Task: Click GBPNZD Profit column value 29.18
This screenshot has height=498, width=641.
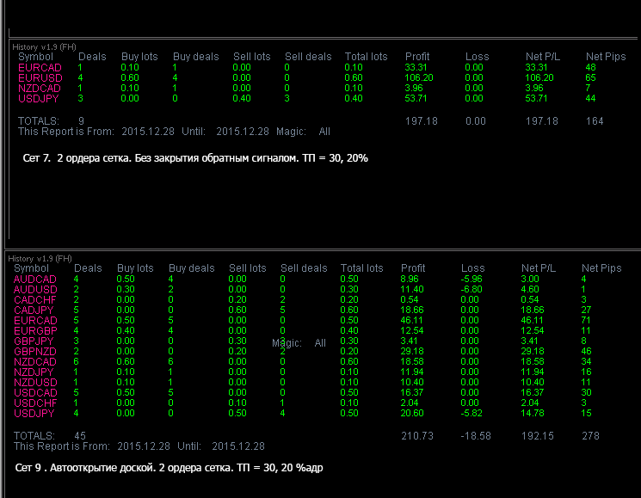Action: (411, 351)
